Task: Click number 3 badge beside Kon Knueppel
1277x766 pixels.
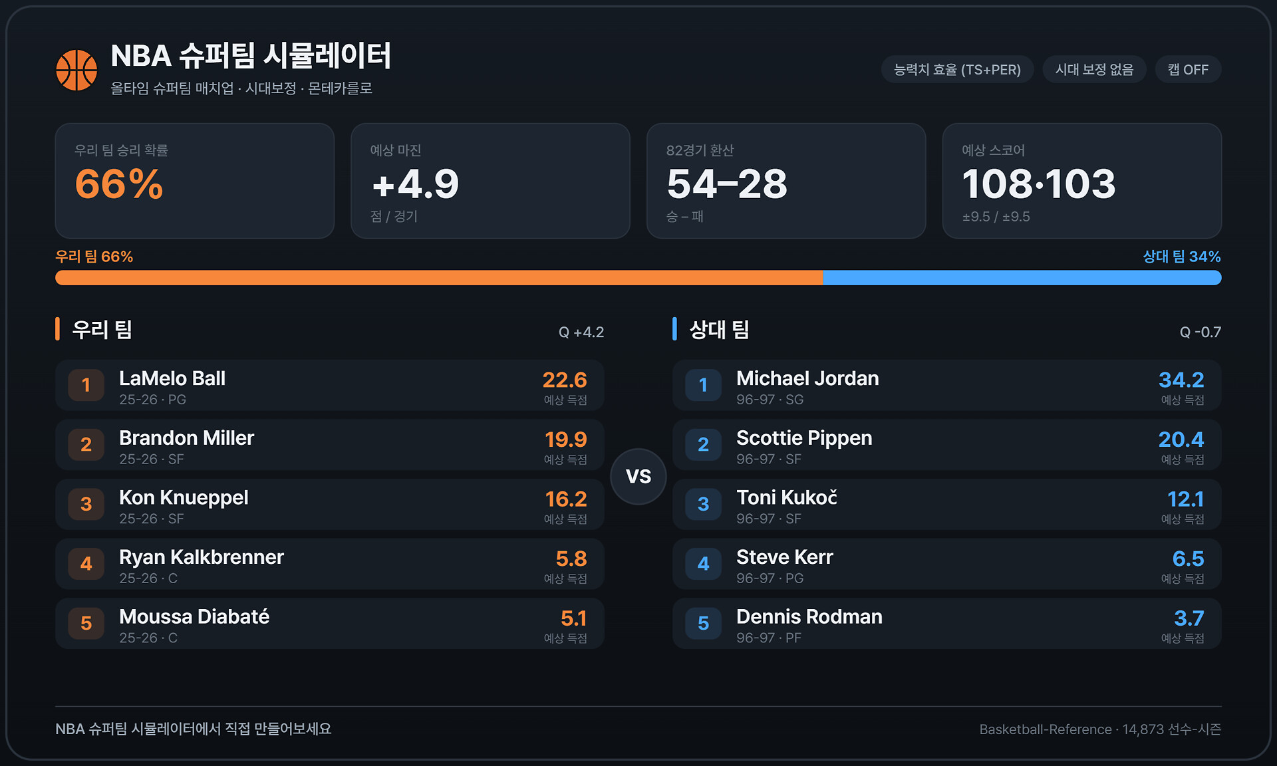Action: [x=86, y=504]
